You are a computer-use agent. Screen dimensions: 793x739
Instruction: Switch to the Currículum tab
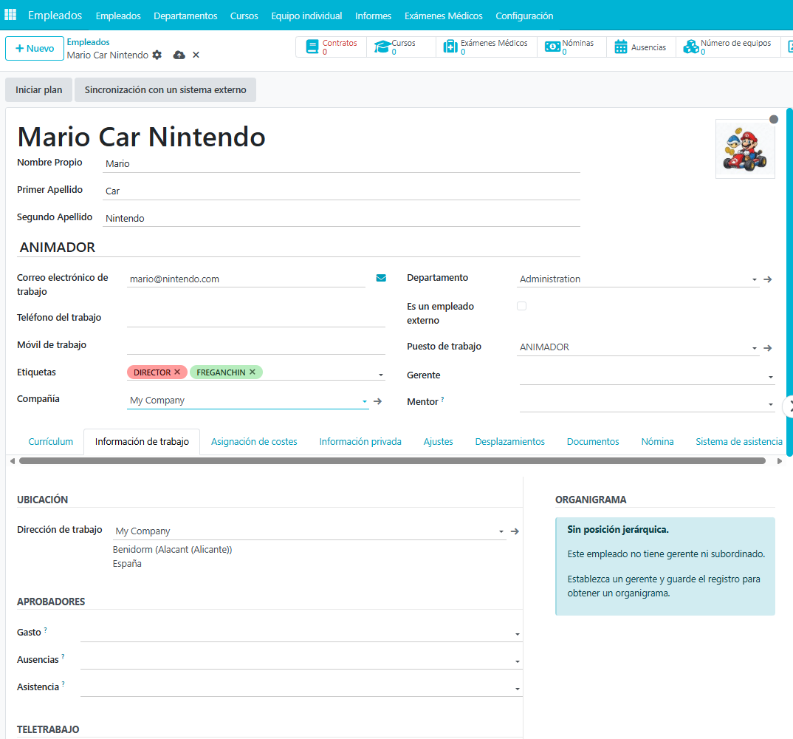(x=50, y=441)
